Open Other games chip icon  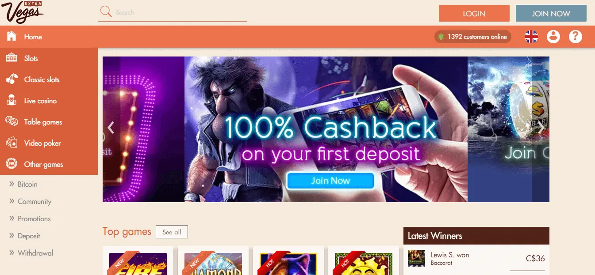(12, 164)
